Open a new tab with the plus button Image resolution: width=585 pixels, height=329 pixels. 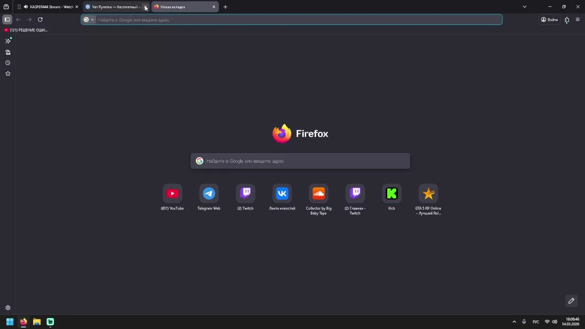pos(225,7)
